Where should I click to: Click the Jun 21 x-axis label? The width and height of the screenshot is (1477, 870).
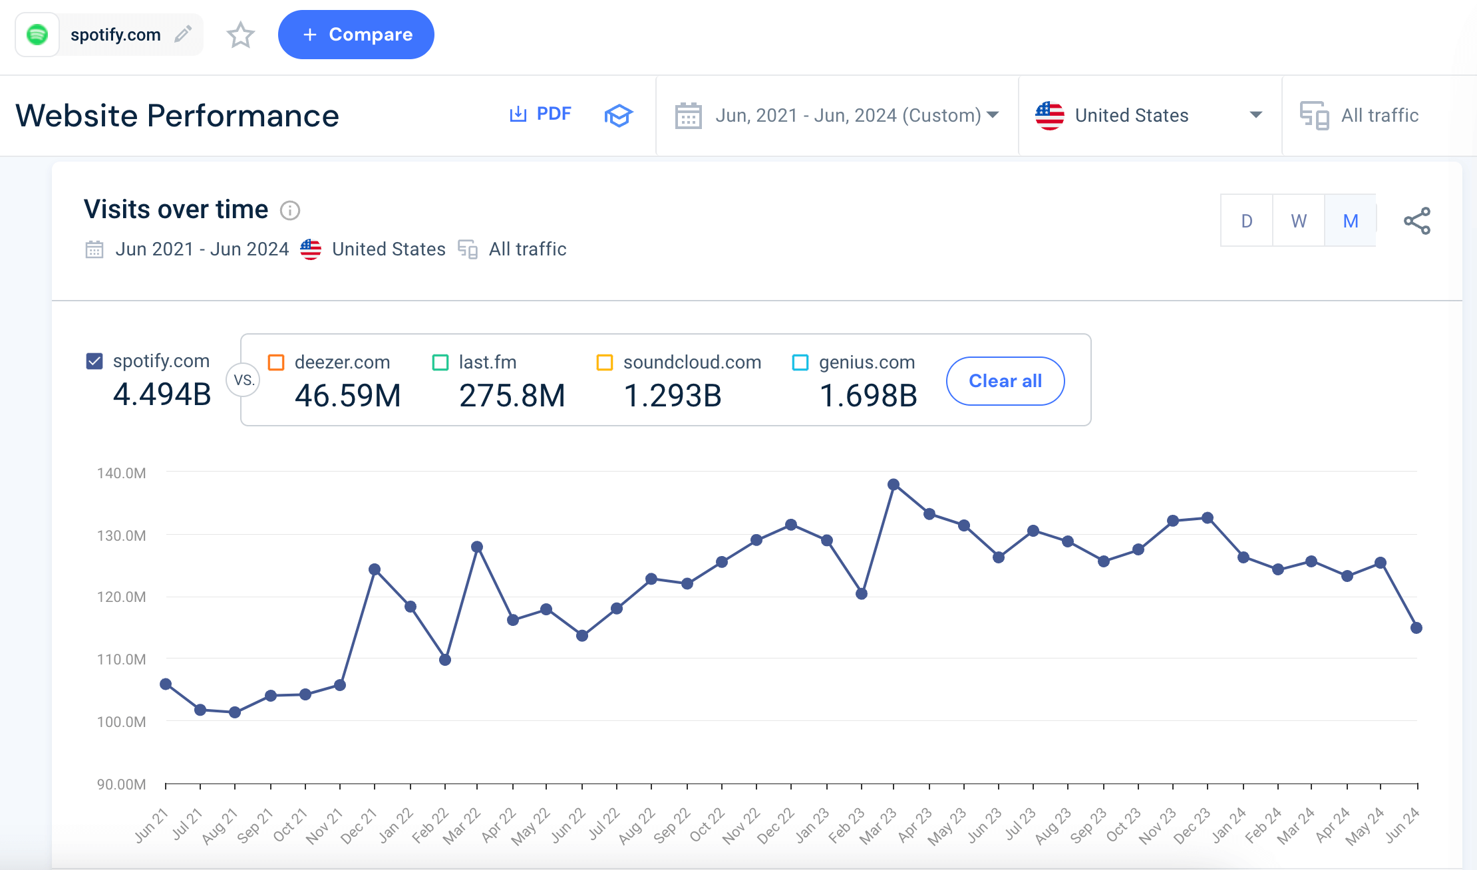click(x=151, y=825)
